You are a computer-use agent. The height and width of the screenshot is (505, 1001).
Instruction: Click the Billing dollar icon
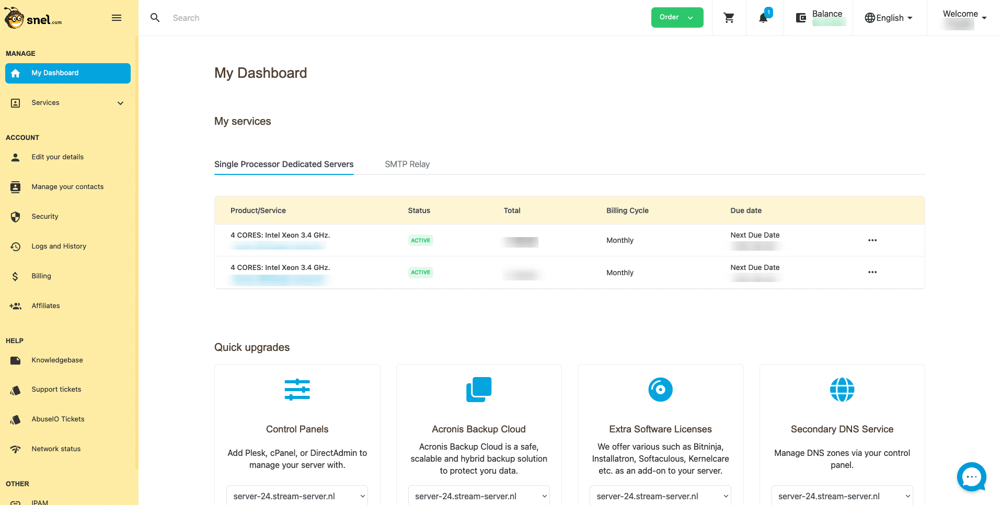coord(15,276)
